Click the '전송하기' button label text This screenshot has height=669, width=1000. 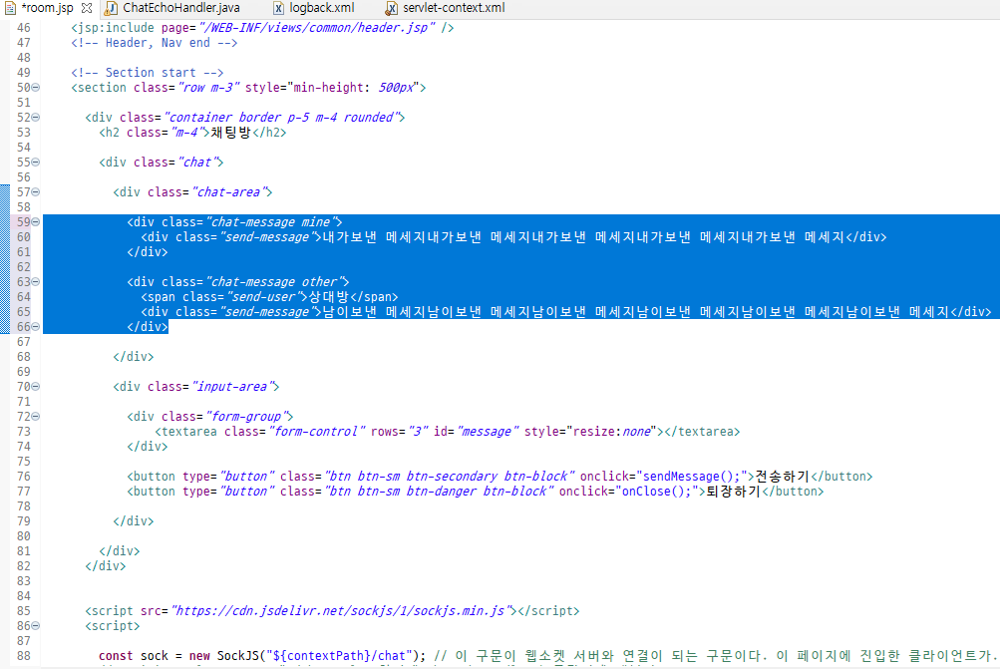782,477
